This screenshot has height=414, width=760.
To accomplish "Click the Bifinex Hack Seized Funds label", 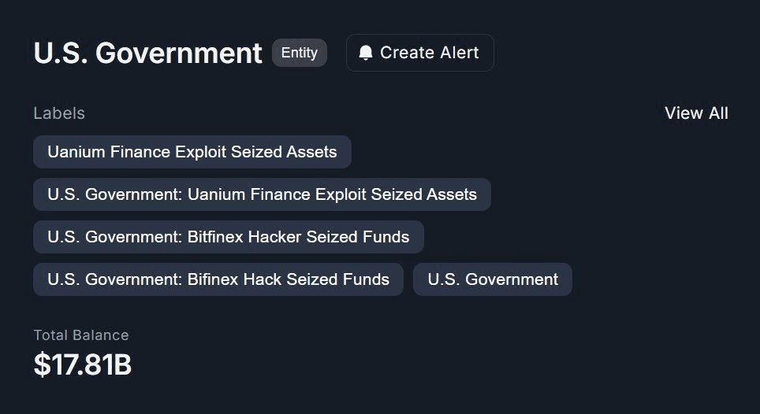I will (218, 279).
